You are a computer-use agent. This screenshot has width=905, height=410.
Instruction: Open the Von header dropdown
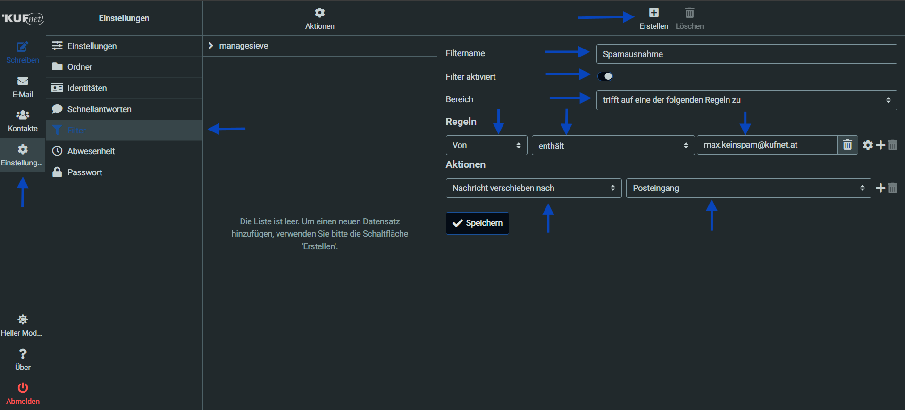486,146
